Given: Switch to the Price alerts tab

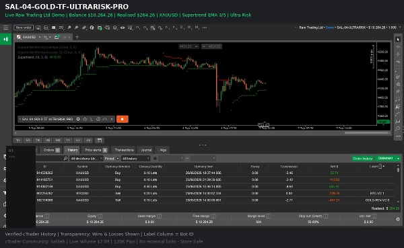Looking at the screenshot, I should coord(95,150).
